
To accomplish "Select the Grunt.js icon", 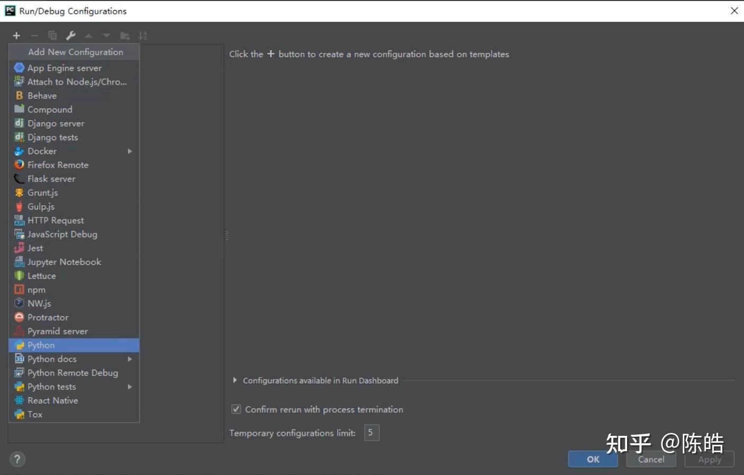I will (x=19, y=193).
